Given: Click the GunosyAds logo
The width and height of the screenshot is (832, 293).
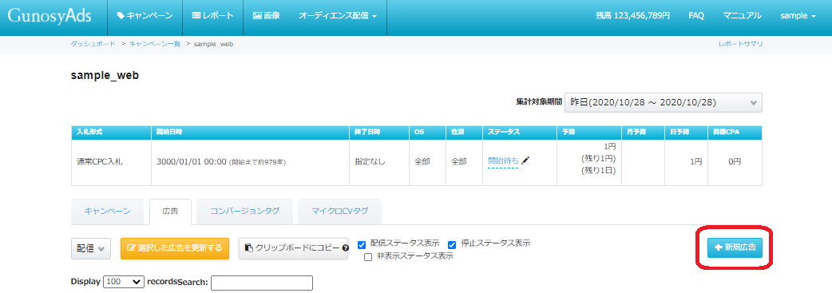Looking at the screenshot, I should coord(50,16).
